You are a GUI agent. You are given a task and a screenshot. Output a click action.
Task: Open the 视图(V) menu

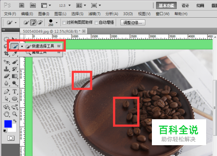point(144,14)
